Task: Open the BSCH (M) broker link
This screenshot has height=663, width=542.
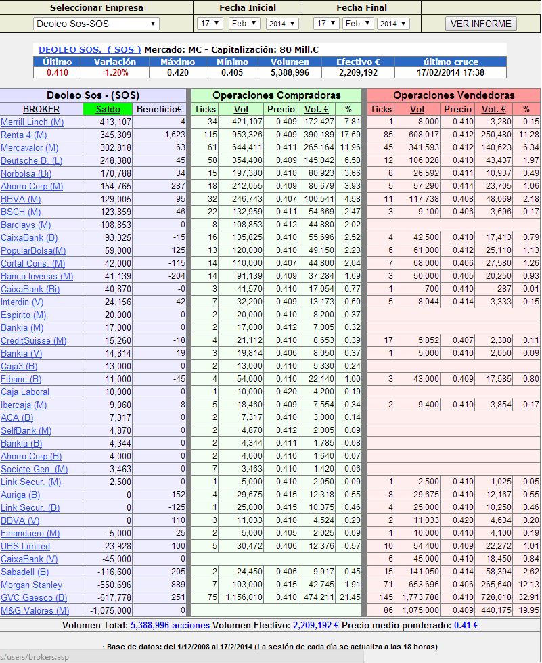Action: click(x=21, y=212)
